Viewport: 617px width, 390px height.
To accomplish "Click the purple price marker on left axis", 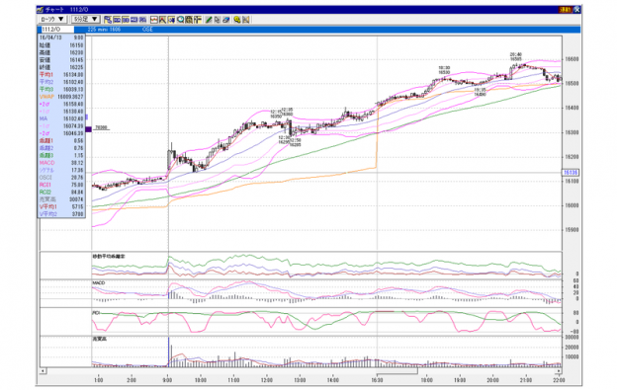I will pyautogui.click(x=89, y=129).
